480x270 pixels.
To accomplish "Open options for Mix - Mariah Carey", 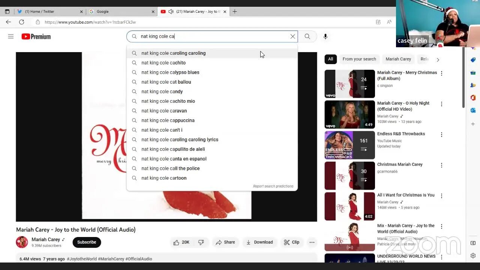I will (441, 226).
